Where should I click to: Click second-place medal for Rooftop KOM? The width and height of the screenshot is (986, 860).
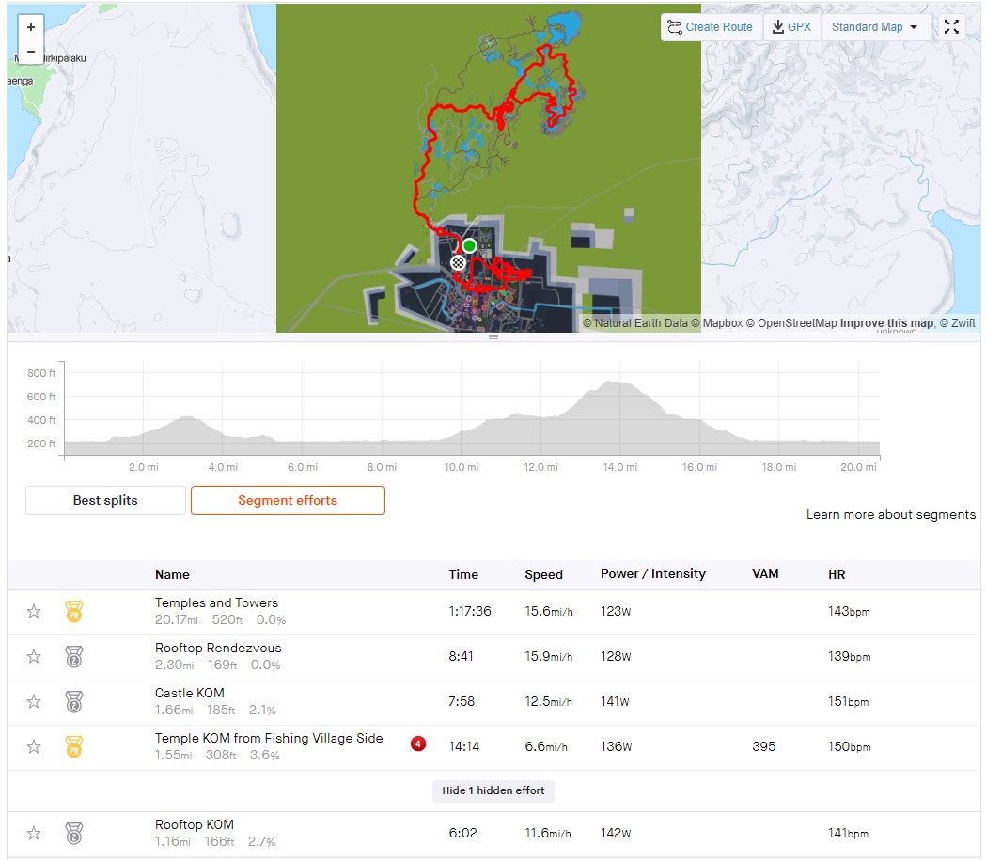click(74, 834)
